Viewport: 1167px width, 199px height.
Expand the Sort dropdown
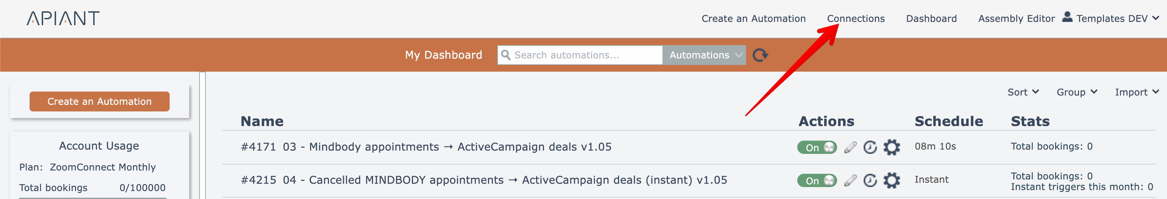click(1023, 92)
